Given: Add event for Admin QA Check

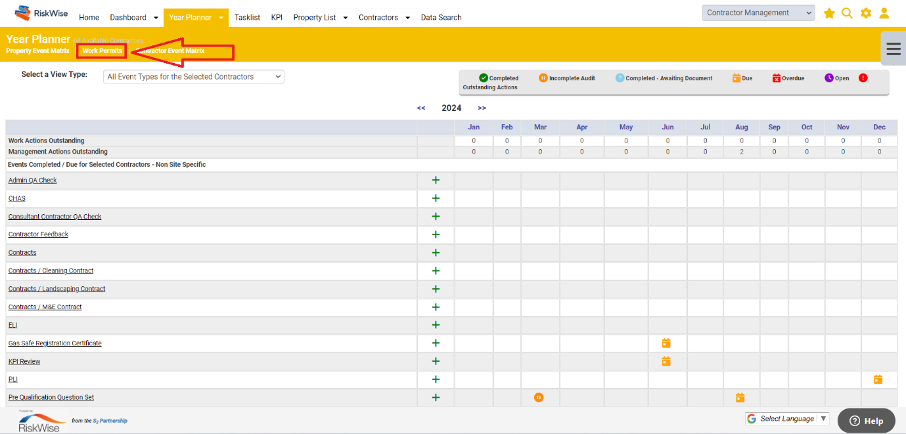Looking at the screenshot, I should (436, 180).
